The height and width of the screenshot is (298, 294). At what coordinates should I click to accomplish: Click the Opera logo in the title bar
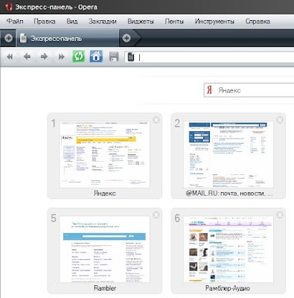(x=8, y=7)
